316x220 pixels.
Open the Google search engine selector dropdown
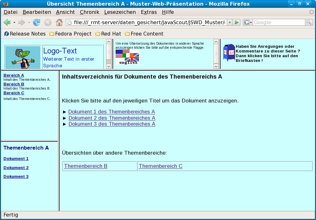(248, 23)
